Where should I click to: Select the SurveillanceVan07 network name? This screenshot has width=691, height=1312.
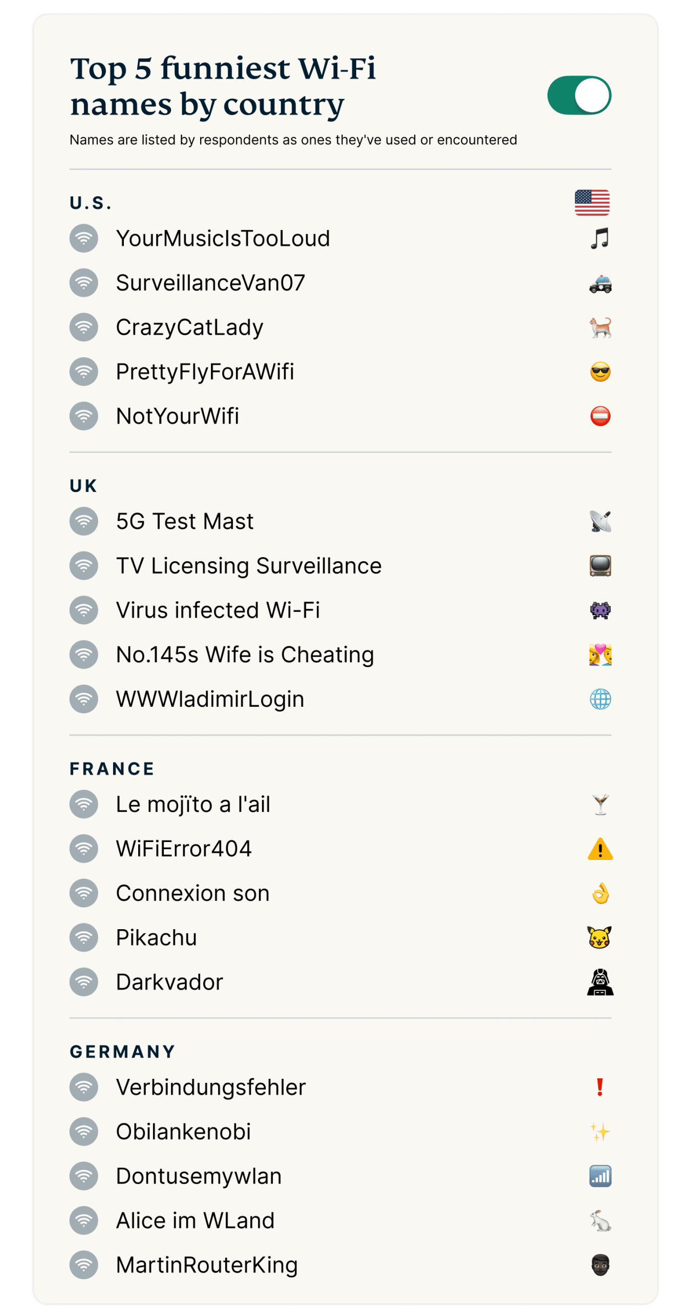click(x=210, y=283)
